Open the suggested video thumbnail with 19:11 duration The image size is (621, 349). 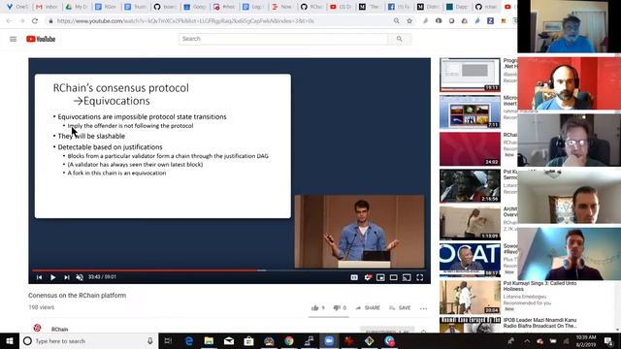click(470, 75)
